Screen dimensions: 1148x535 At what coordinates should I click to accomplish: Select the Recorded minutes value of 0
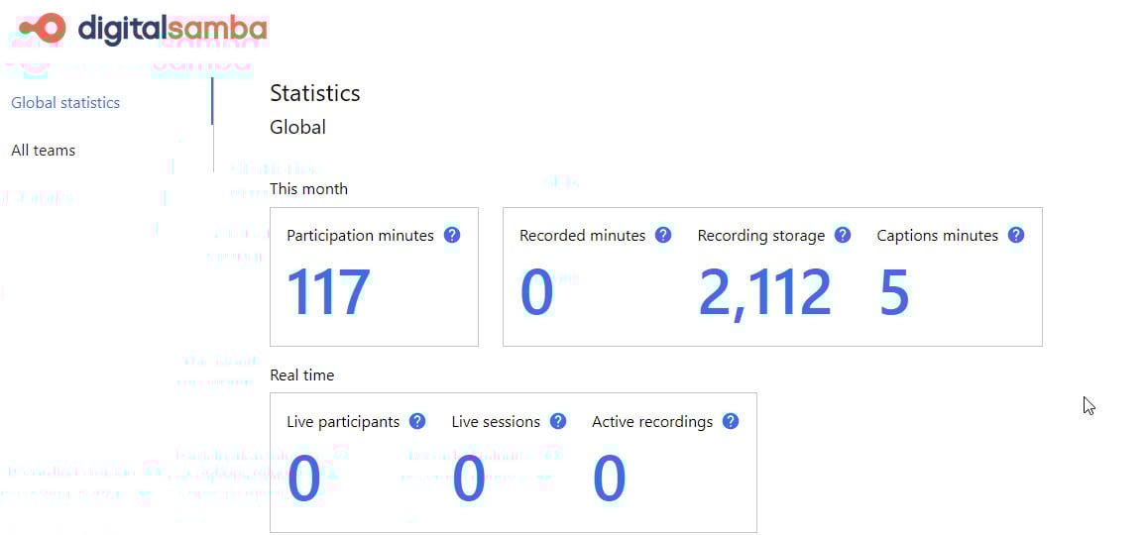pos(536,293)
